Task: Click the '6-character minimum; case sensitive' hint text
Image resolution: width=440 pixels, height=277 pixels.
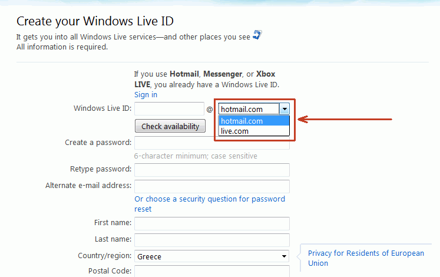Action: point(196,156)
